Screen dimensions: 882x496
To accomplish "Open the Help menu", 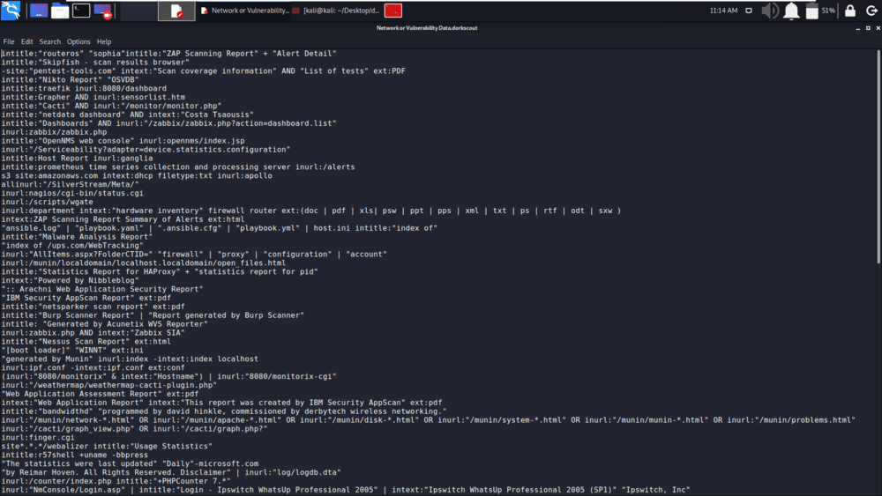I will click(104, 41).
